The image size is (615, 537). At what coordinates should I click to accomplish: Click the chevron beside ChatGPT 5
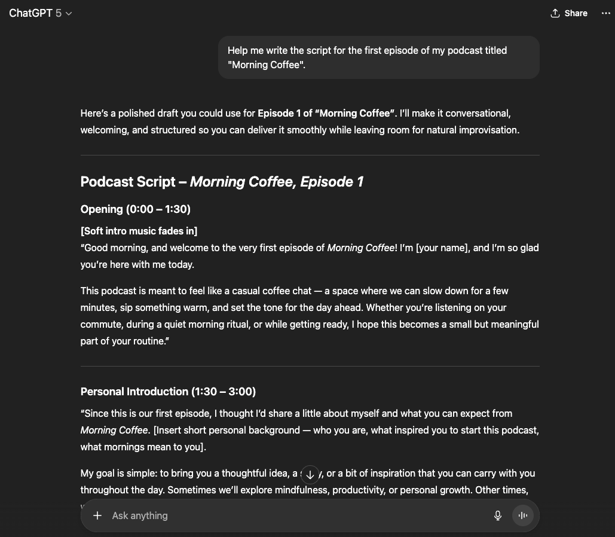[x=69, y=13]
